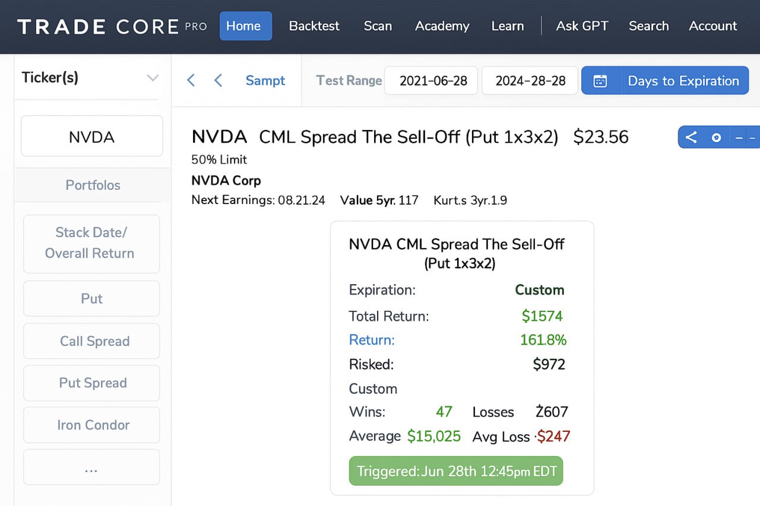
Task: Expand the Ticker(s) dropdown chevron
Action: point(153,78)
